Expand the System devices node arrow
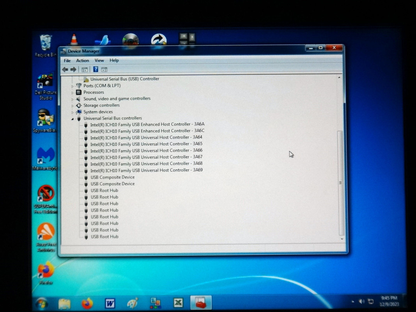 point(73,112)
